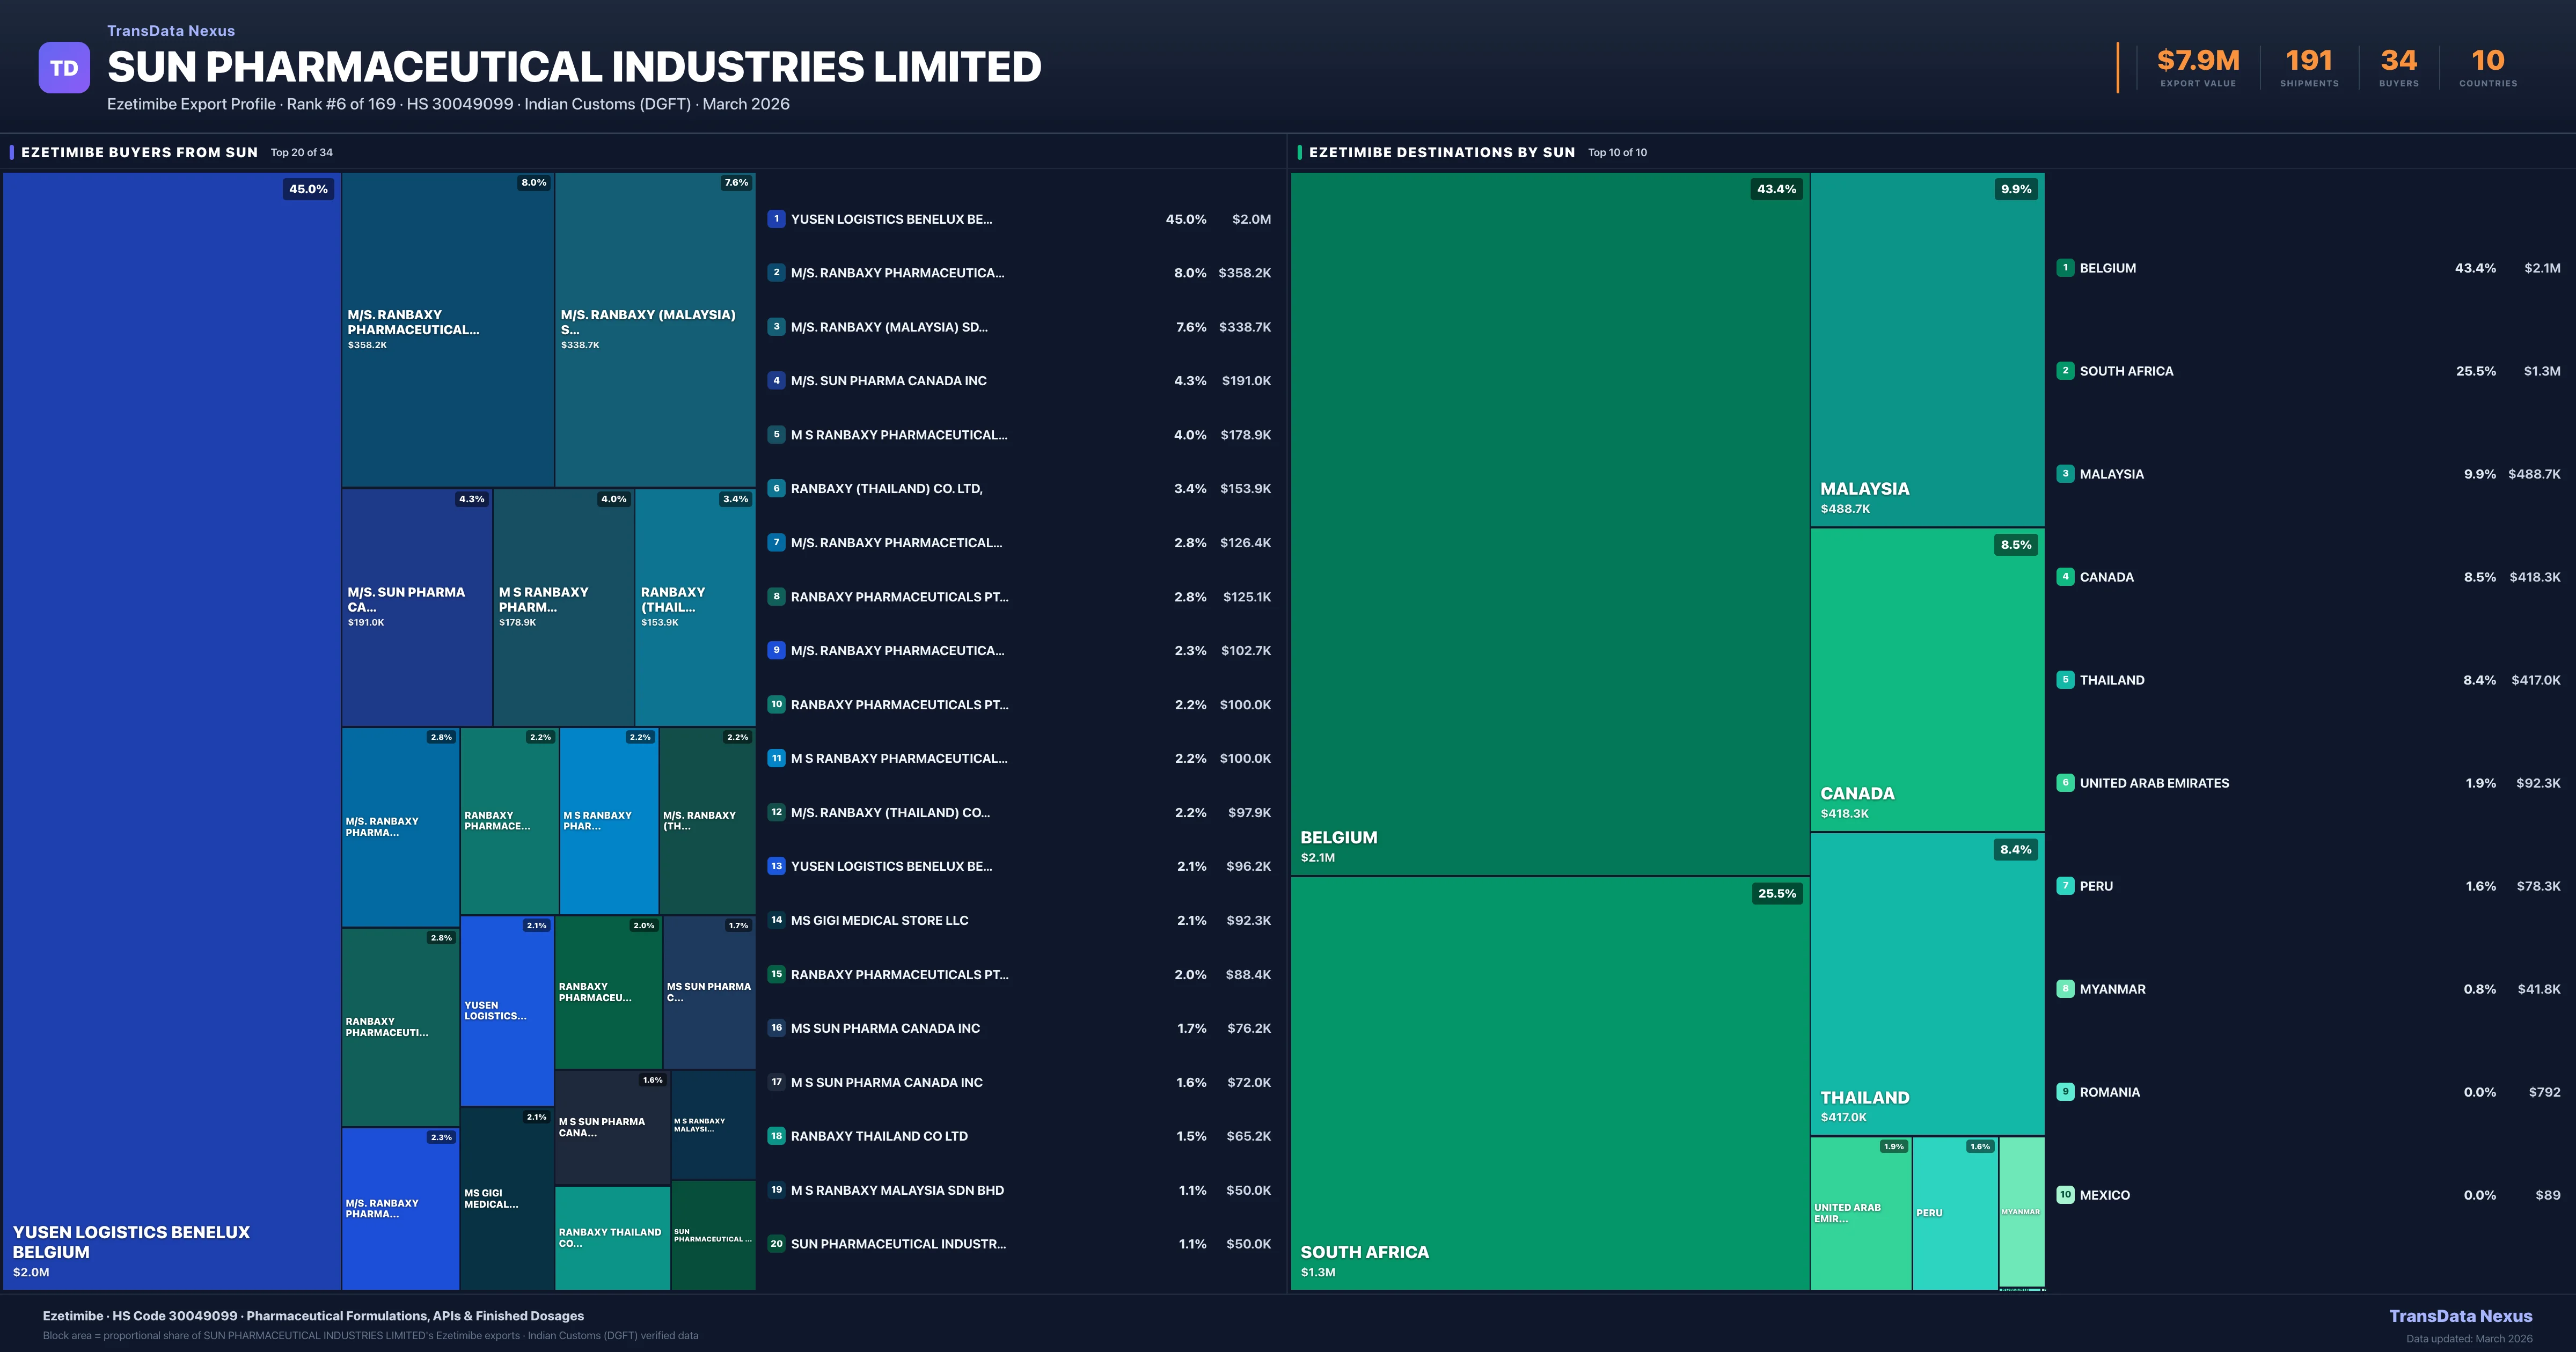
Task: Click rank badge 1 beside Belgium
Action: (x=2065, y=268)
